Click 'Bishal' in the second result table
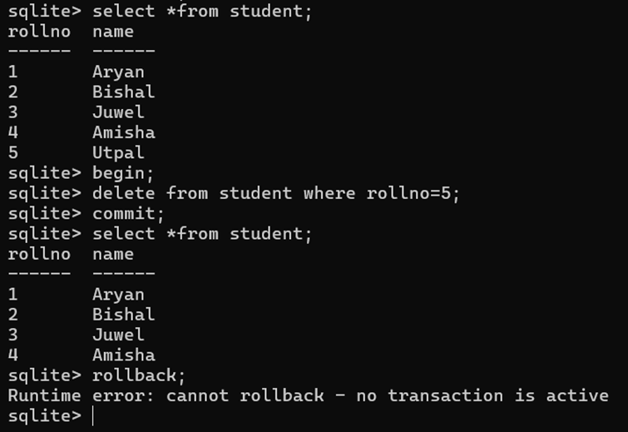628x432 pixels. tap(124, 315)
